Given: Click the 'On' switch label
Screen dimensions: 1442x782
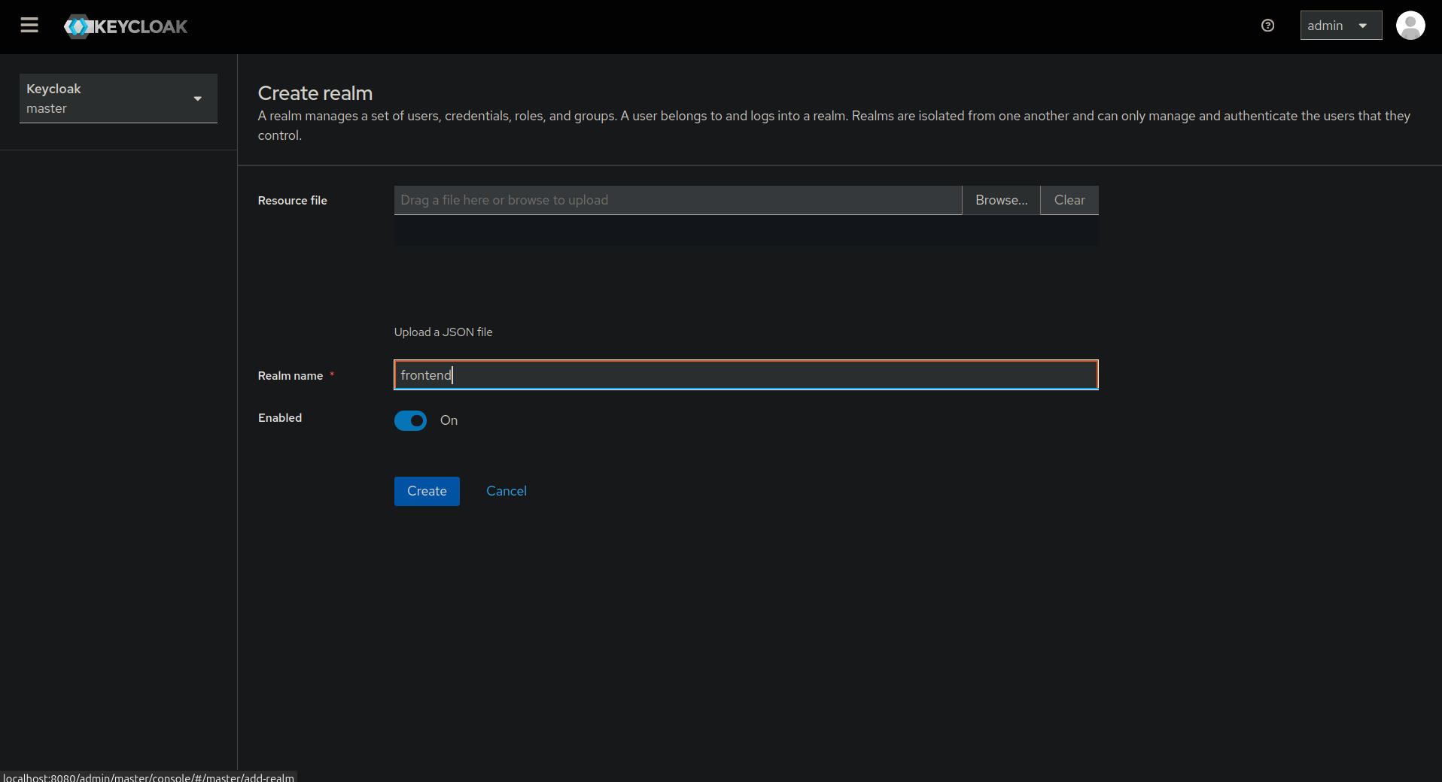Looking at the screenshot, I should click(x=449, y=420).
